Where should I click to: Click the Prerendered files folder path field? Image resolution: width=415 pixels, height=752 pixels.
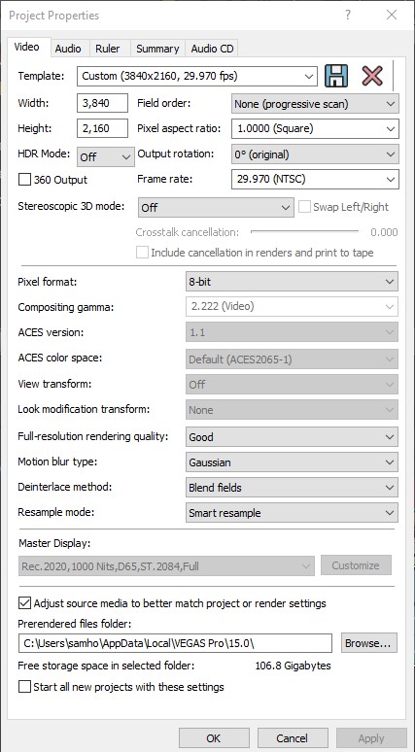coord(176,643)
